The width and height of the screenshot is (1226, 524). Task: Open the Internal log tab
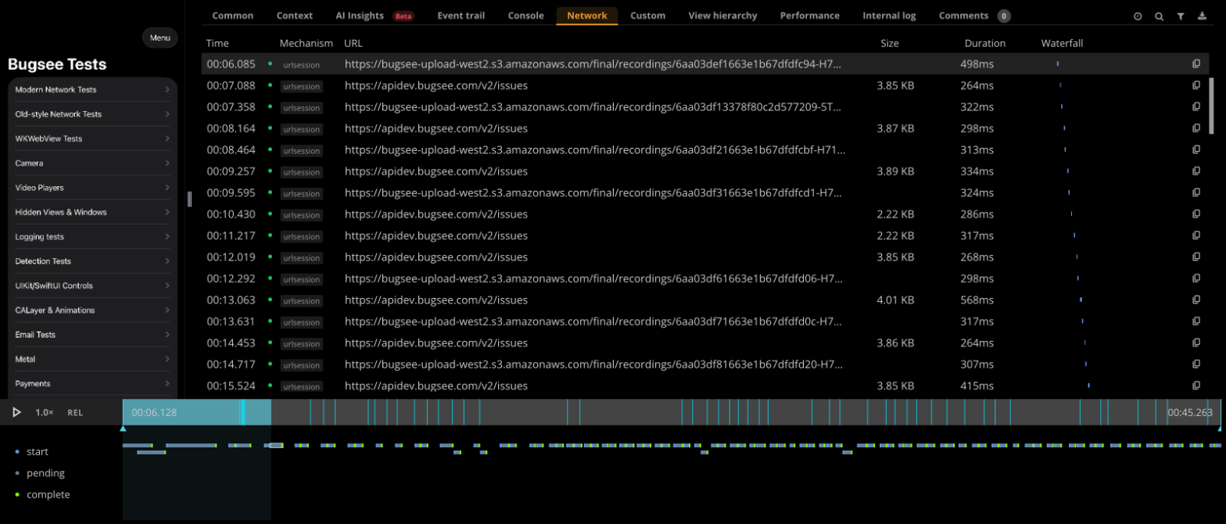pos(889,16)
